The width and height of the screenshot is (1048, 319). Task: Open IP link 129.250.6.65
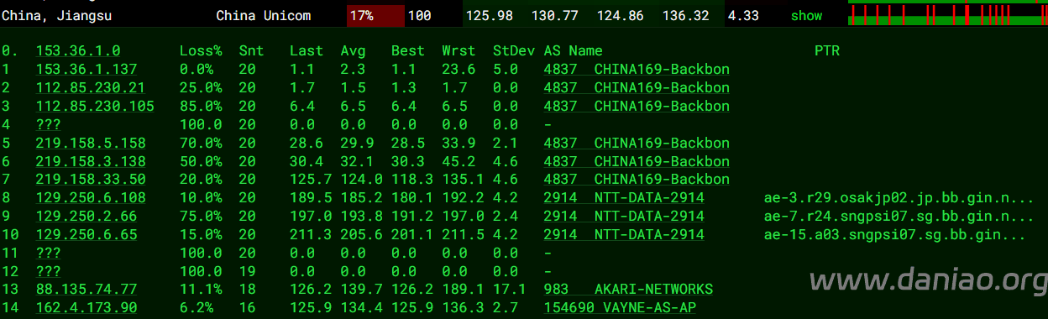[x=86, y=235]
